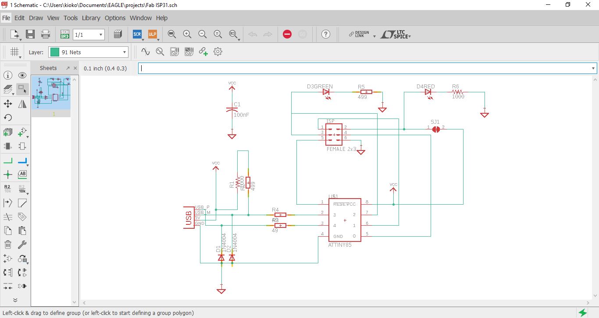Select the Rotate tool
Image resolution: width=599 pixels, height=318 pixels.
[x=8, y=118]
